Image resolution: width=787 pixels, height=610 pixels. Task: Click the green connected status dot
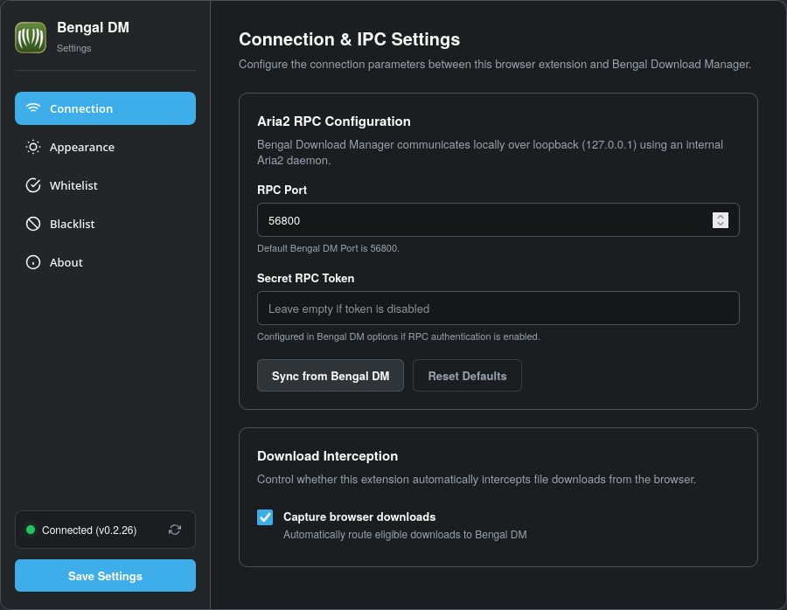coord(31,530)
